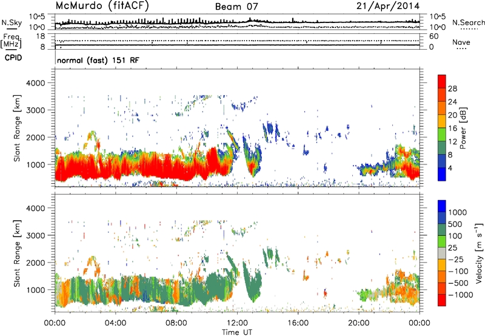This screenshot has height=336, width=485.
Task: Click the 'N.Sky' label
Action: point(12,23)
